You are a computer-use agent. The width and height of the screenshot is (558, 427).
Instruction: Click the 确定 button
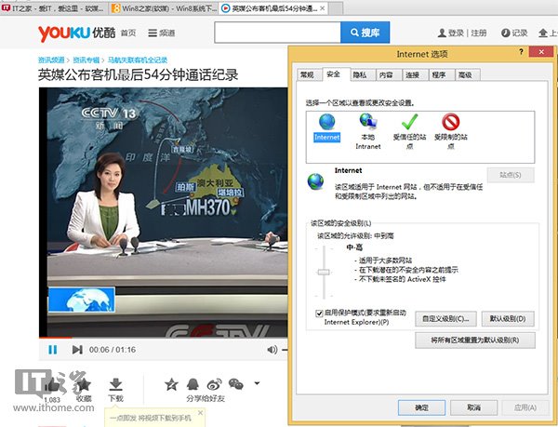pos(421,407)
